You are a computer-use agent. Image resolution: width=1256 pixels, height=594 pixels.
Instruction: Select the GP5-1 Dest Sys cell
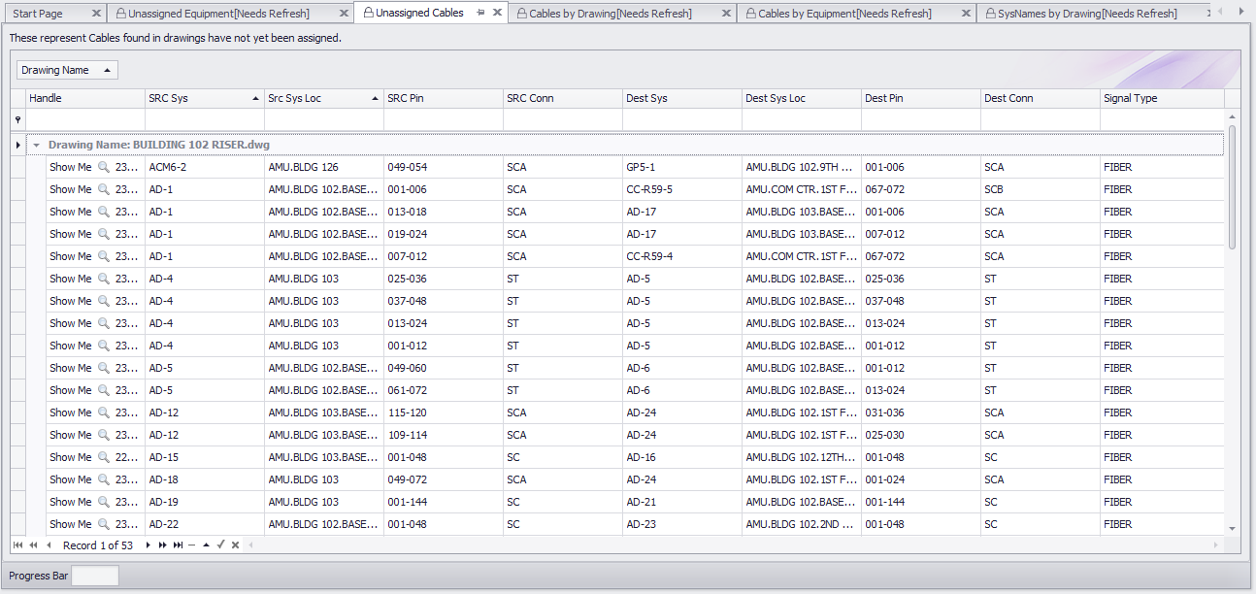682,167
